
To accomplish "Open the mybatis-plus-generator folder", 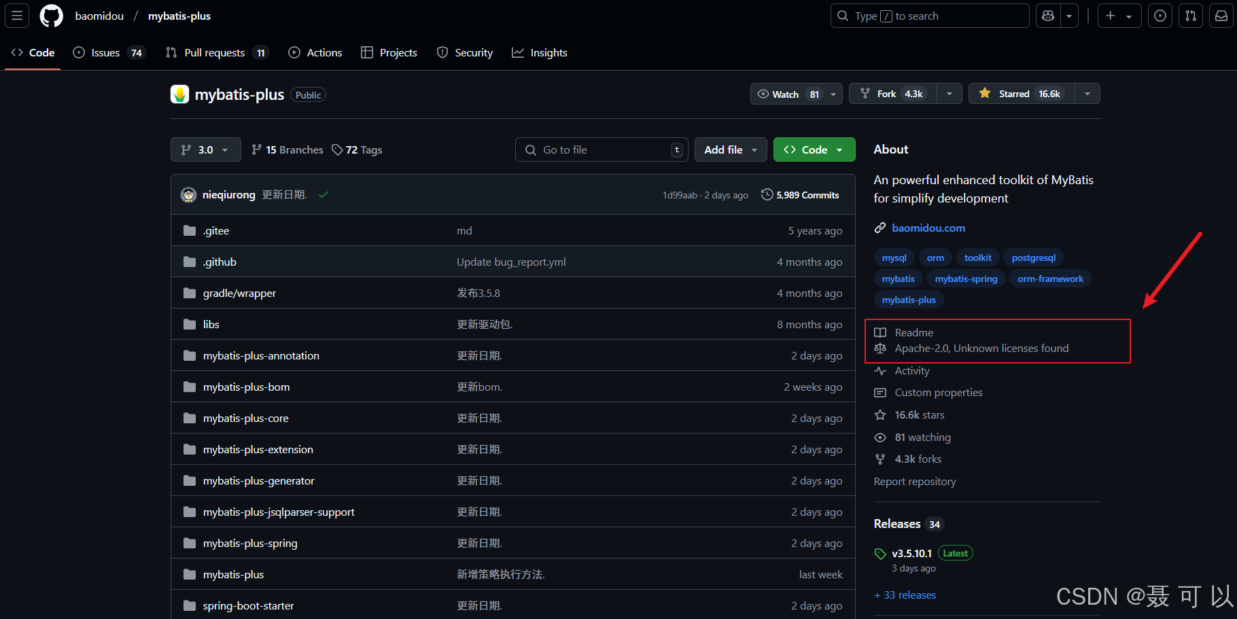I will tap(258, 480).
